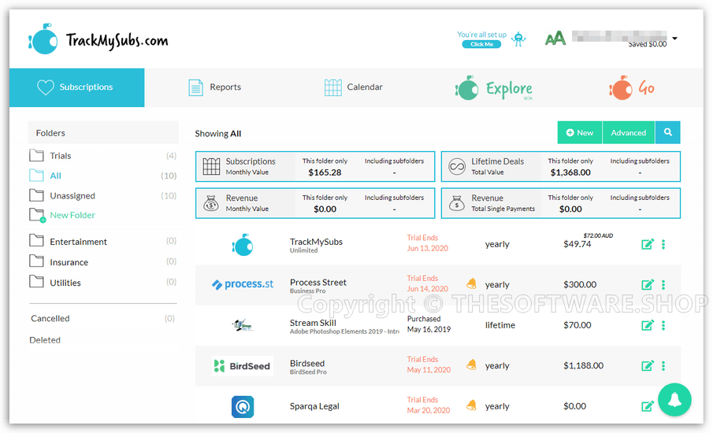This screenshot has height=433, width=713.
Task: Open three-dot menu for Process Street
Action: click(x=663, y=285)
